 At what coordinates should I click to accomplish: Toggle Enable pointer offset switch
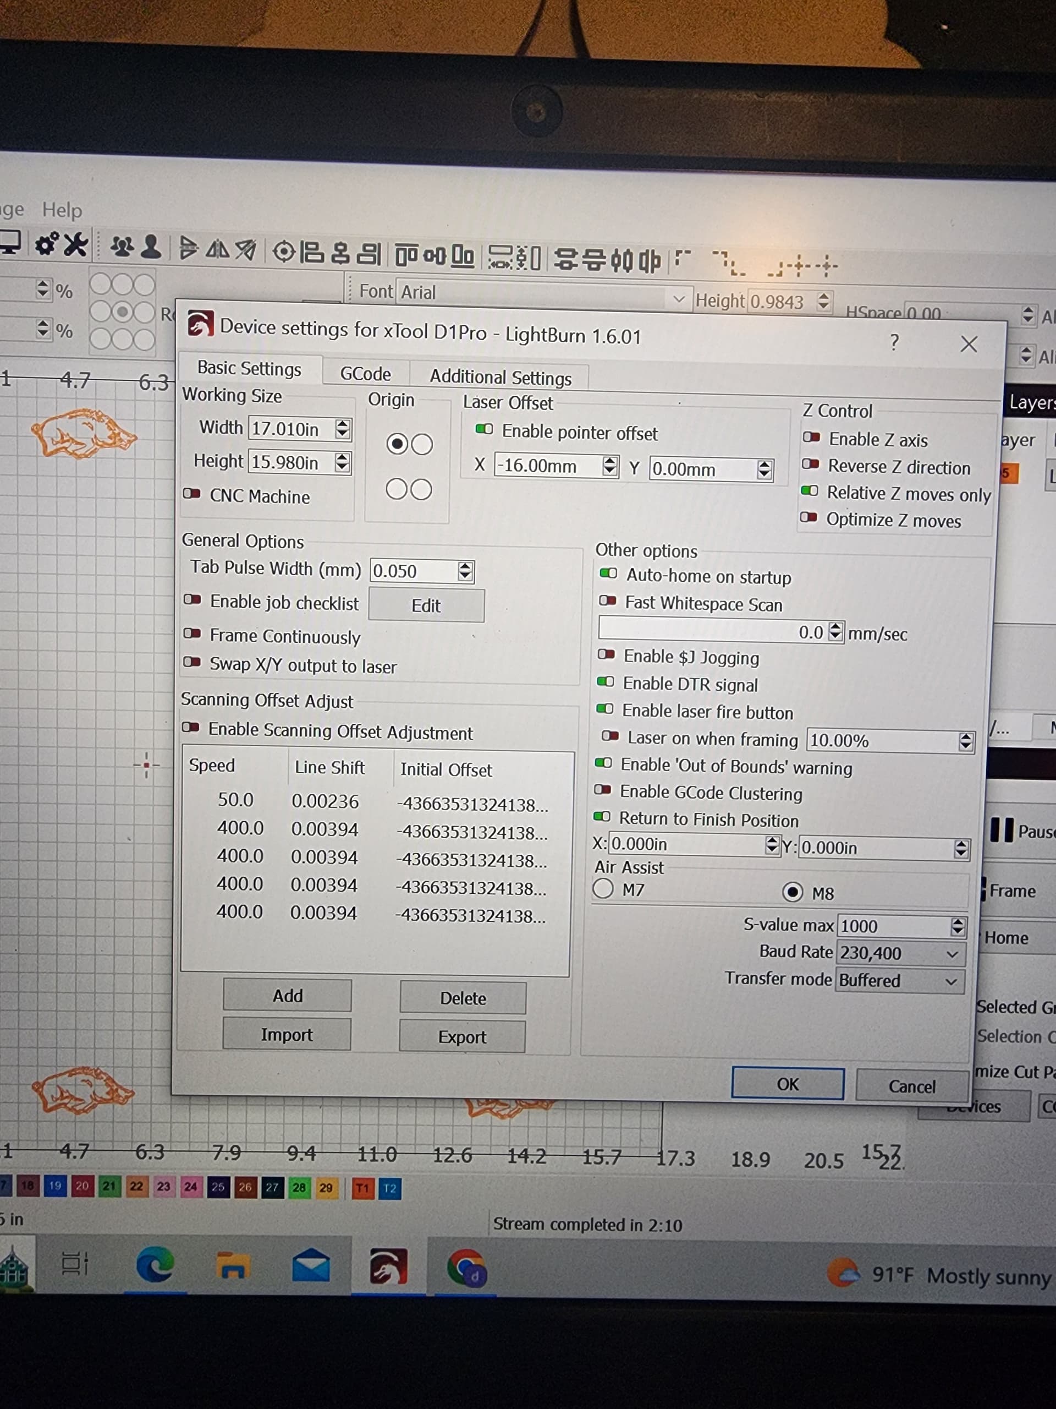(484, 430)
